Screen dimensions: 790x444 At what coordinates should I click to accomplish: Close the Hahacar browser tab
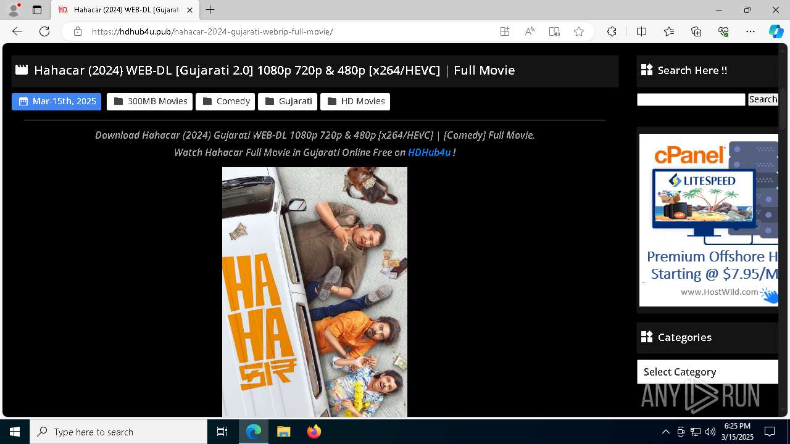pos(189,10)
